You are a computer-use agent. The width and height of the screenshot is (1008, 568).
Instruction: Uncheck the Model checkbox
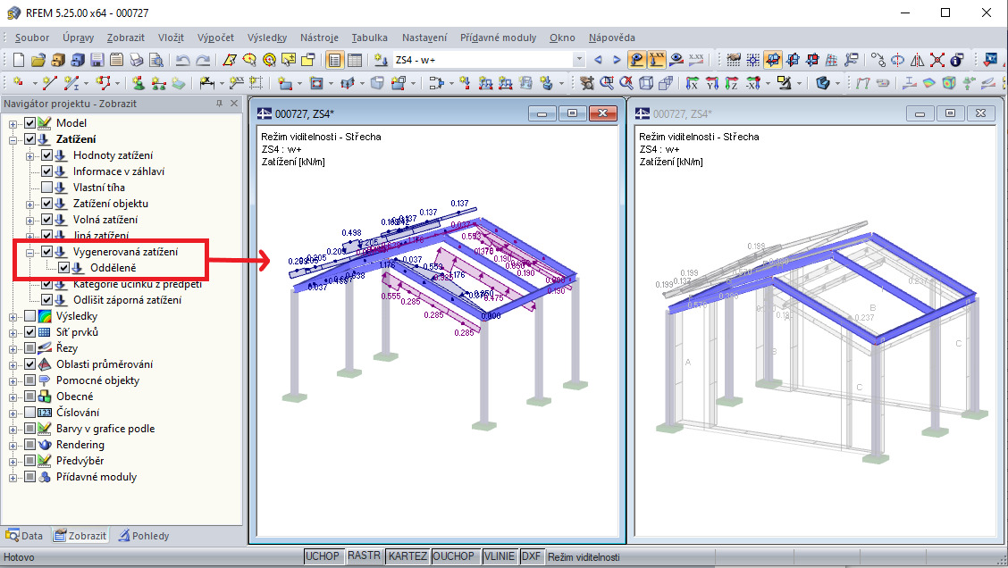(29, 122)
